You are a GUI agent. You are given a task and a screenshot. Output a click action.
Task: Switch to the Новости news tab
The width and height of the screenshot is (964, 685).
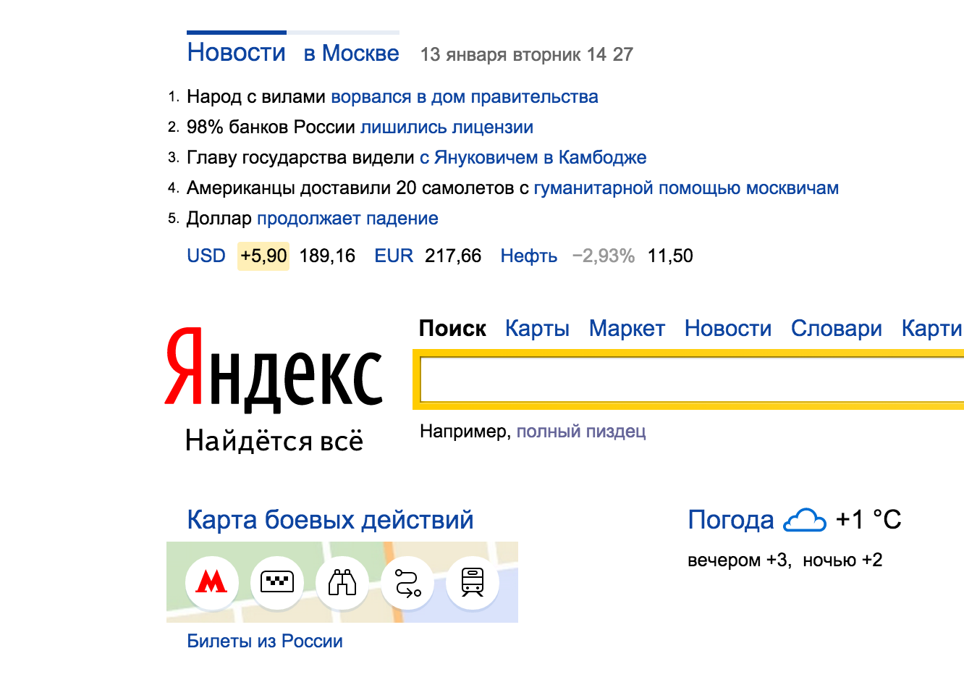click(x=237, y=53)
